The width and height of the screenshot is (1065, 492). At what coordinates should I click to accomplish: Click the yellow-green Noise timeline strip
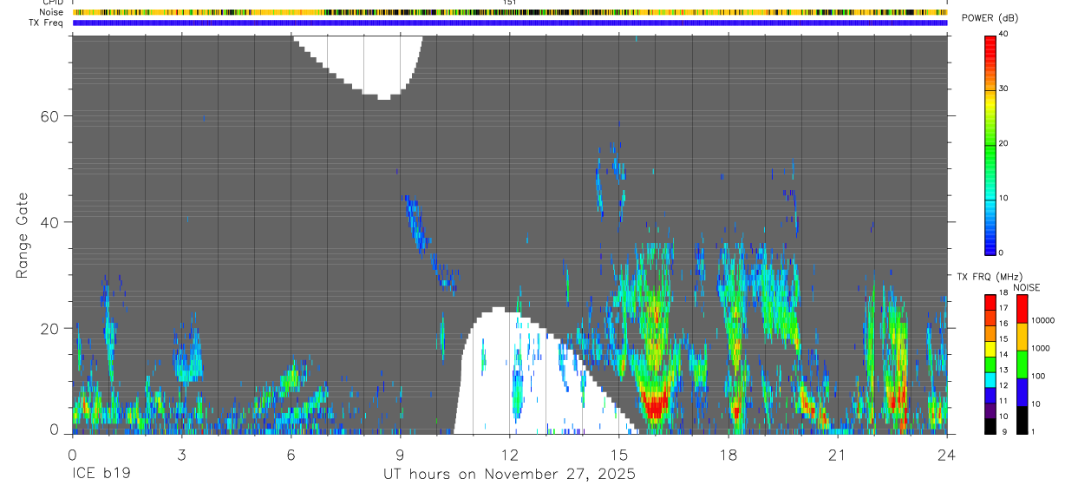(x=510, y=12)
